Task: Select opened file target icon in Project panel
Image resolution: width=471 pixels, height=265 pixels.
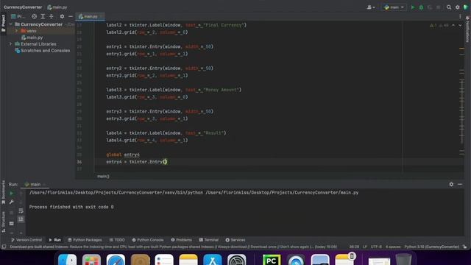Action: pyautogui.click(x=35, y=16)
